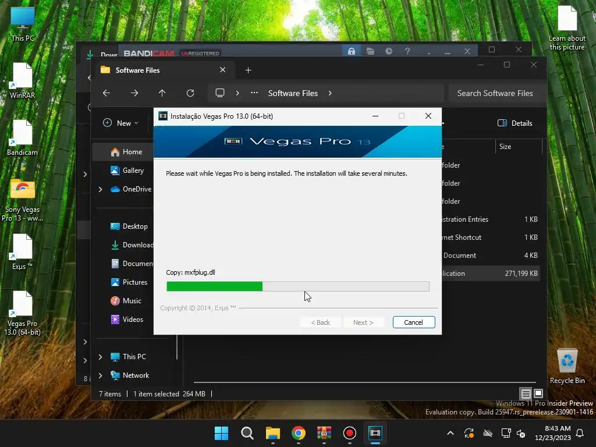Open Desktop in the navigation pane
Screen dimensions: 596x447
tap(129, 226)
